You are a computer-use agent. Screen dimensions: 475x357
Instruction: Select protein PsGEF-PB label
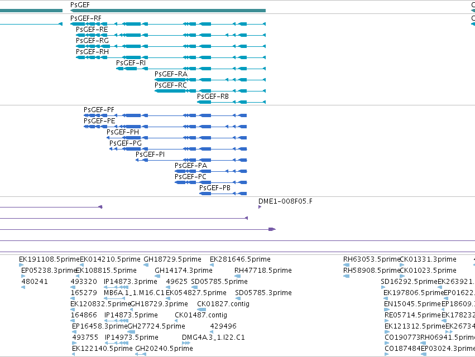[215, 189]
